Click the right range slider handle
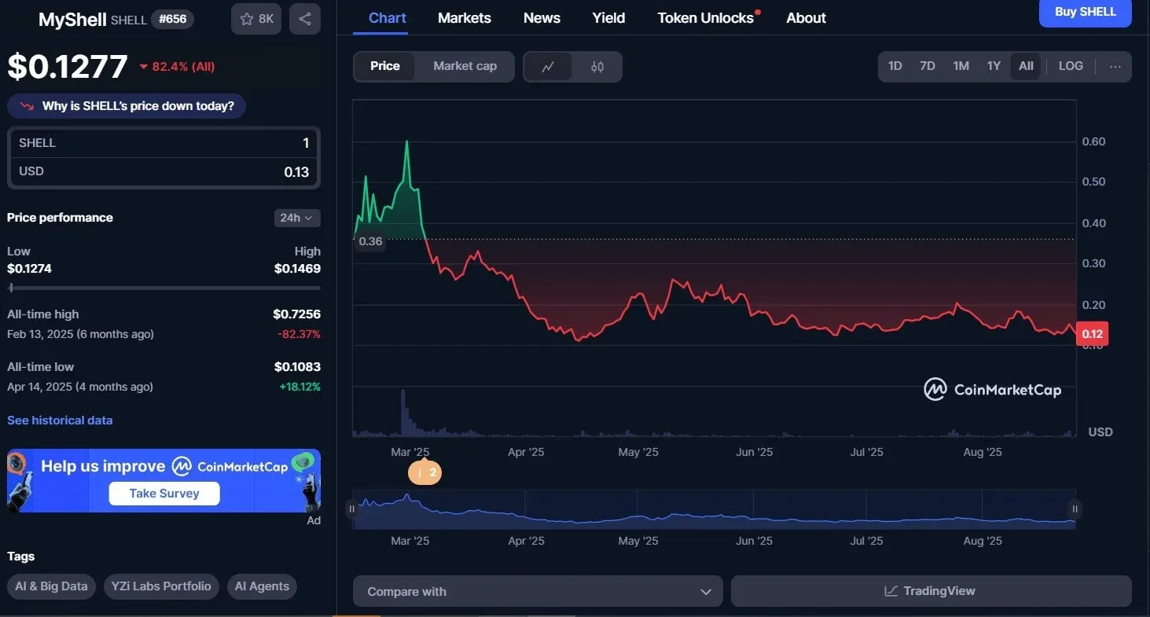Screen dimensions: 1150x617 [1075, 509]
